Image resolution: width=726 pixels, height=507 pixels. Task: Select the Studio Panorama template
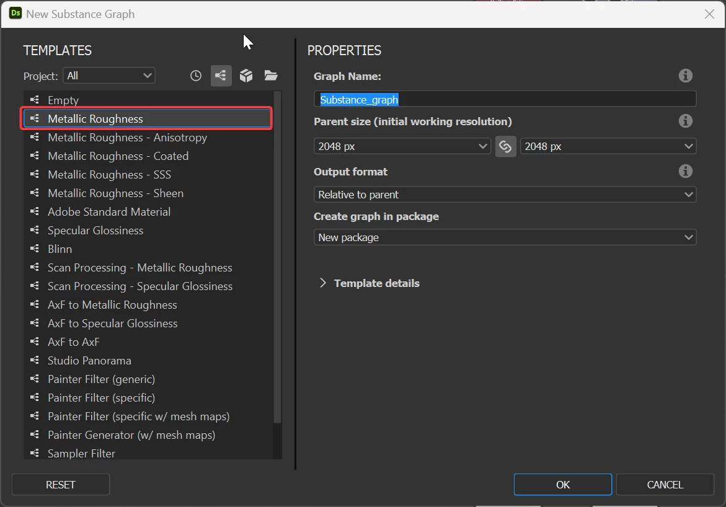point(148,360)
